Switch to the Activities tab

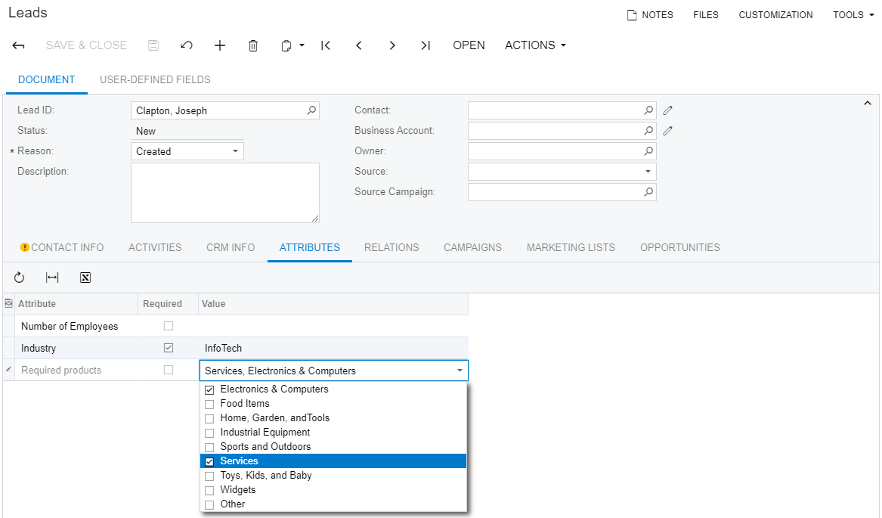[x=155, y=247]
